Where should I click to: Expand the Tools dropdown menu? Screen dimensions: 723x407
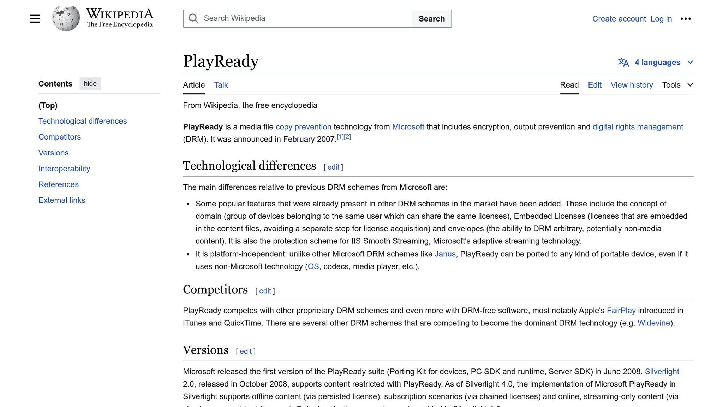pos(677,85)
